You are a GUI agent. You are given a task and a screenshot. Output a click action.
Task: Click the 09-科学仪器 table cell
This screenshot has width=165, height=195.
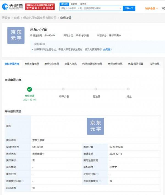pos(116,147)
